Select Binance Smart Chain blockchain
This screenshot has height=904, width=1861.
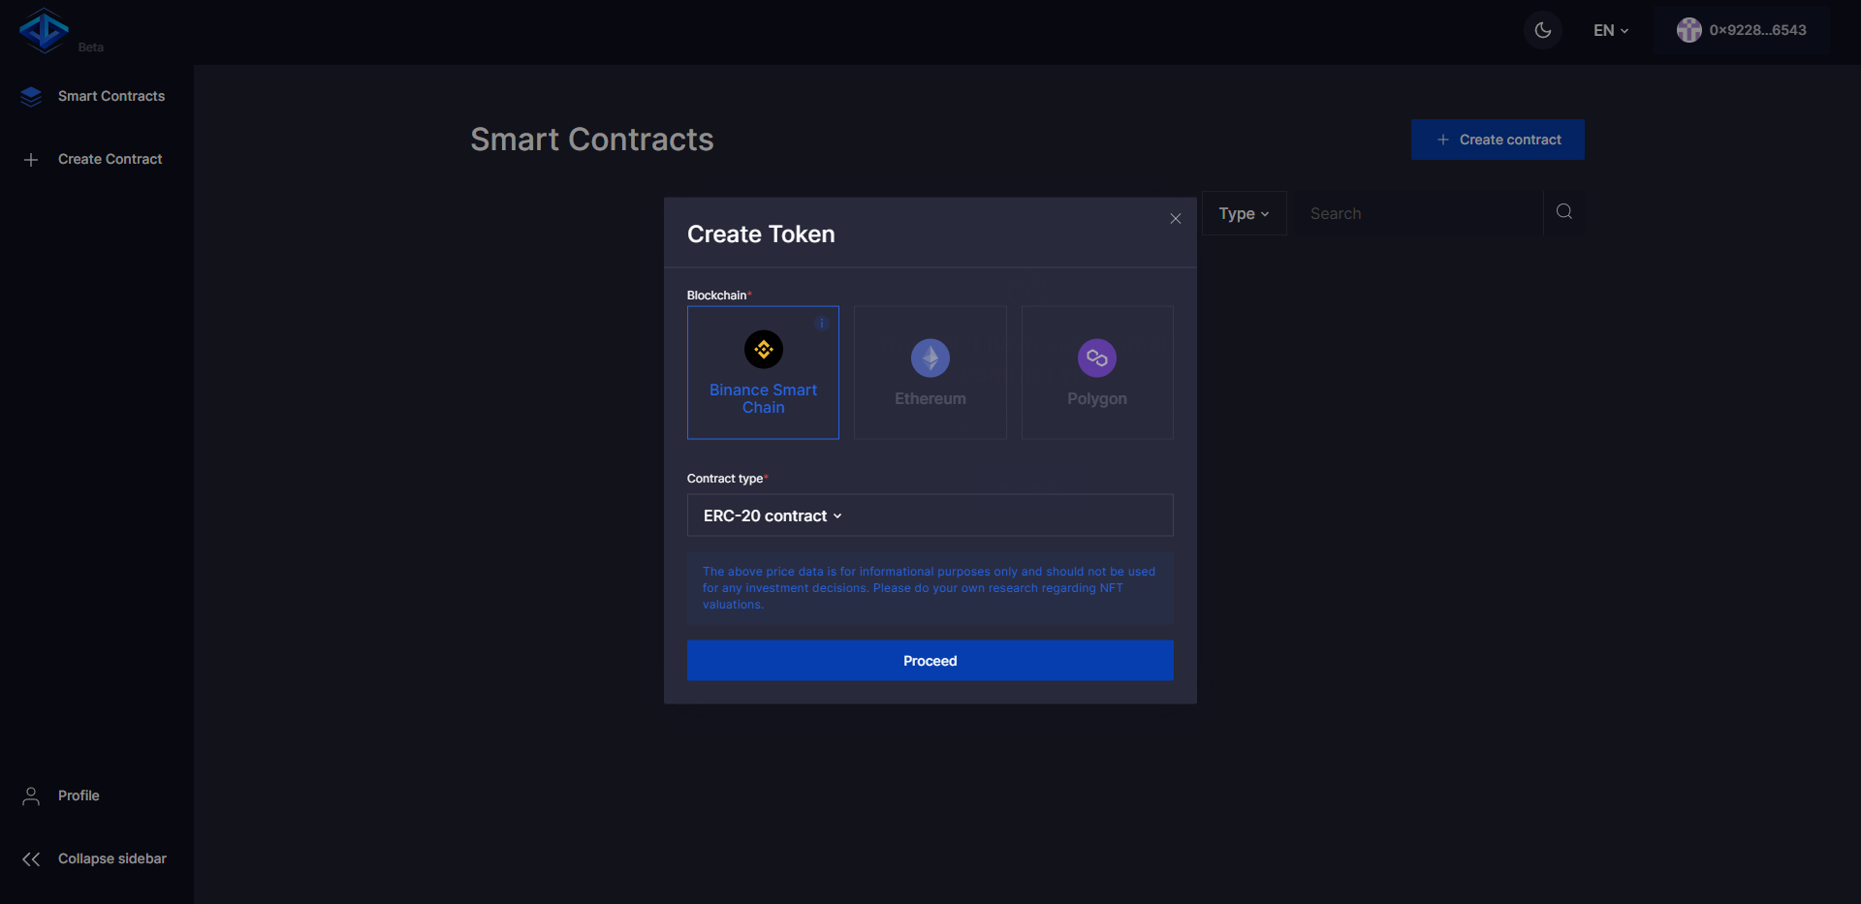tap(763, 373)
